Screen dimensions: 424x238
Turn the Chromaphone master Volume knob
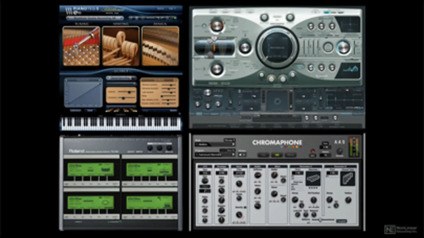pos(339,151)
